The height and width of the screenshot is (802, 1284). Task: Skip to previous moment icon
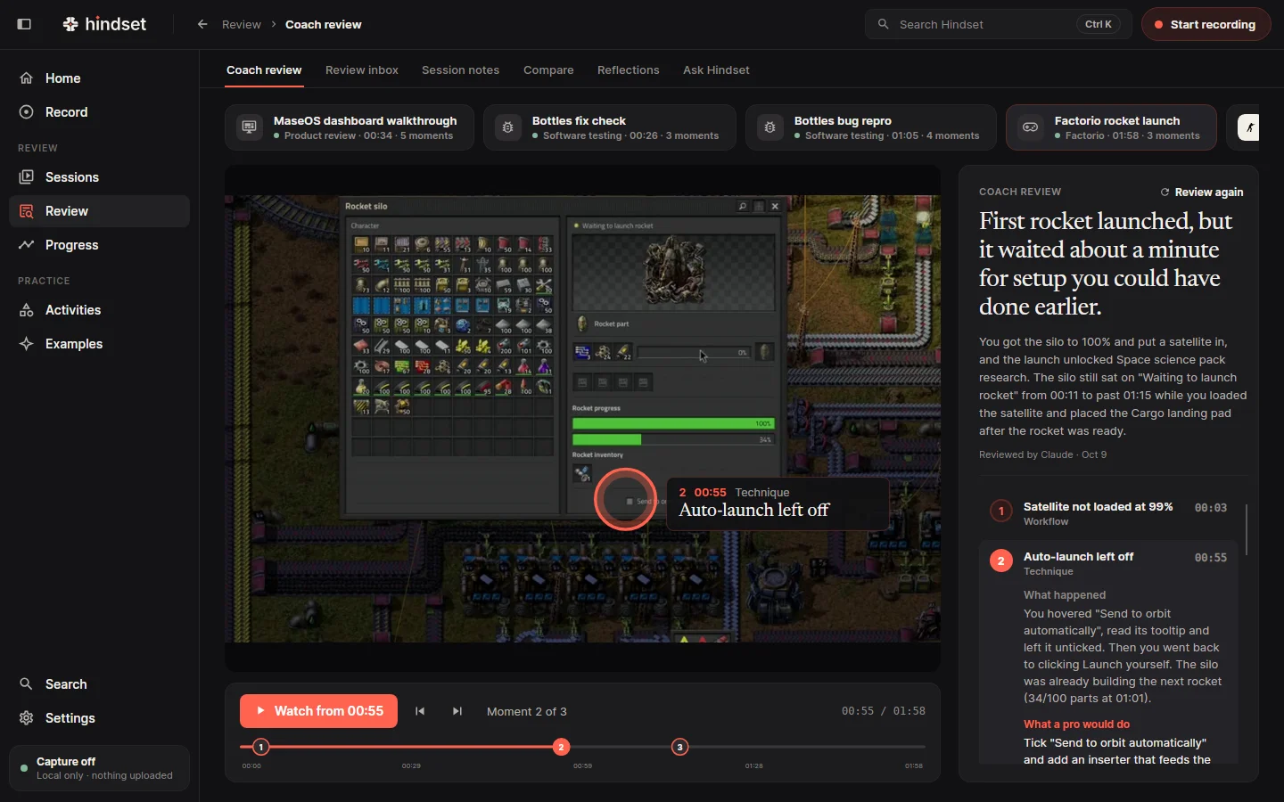(x=420, y=711)
